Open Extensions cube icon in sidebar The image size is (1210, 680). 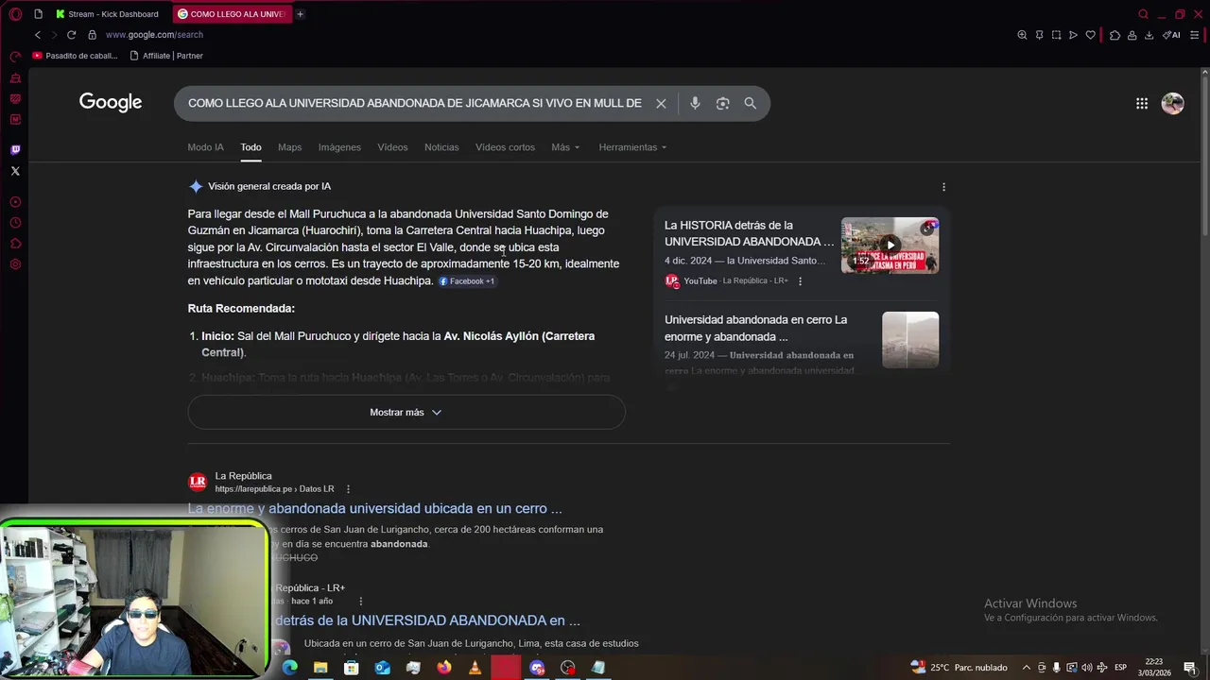(15, 244)
